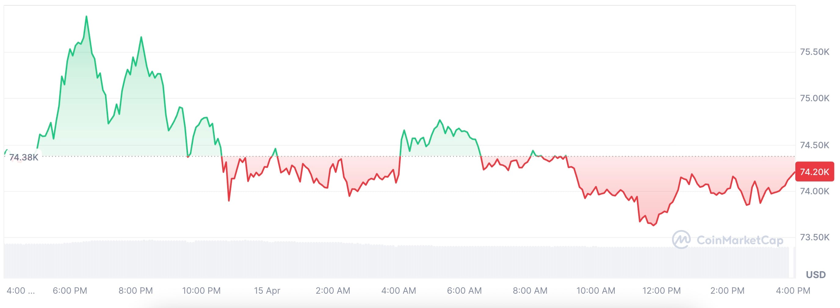The height and width of the screenshot is (308, 840).
Task: Click the 2:00 AM time axis label
Action: (333, 290)
